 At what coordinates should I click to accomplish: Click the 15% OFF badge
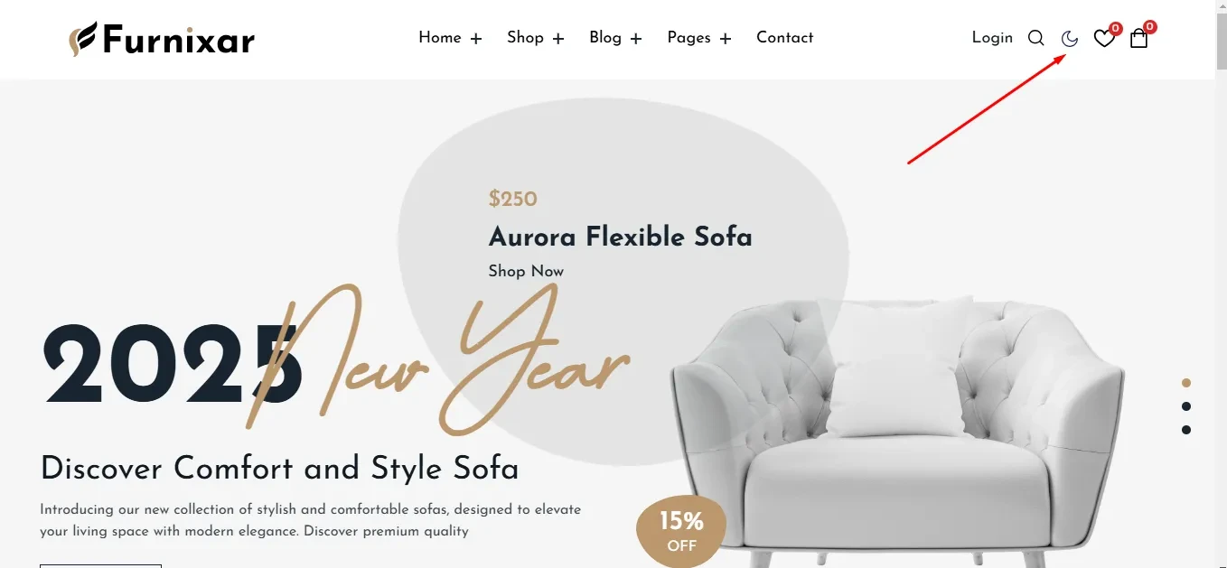[x=681, y=532]
